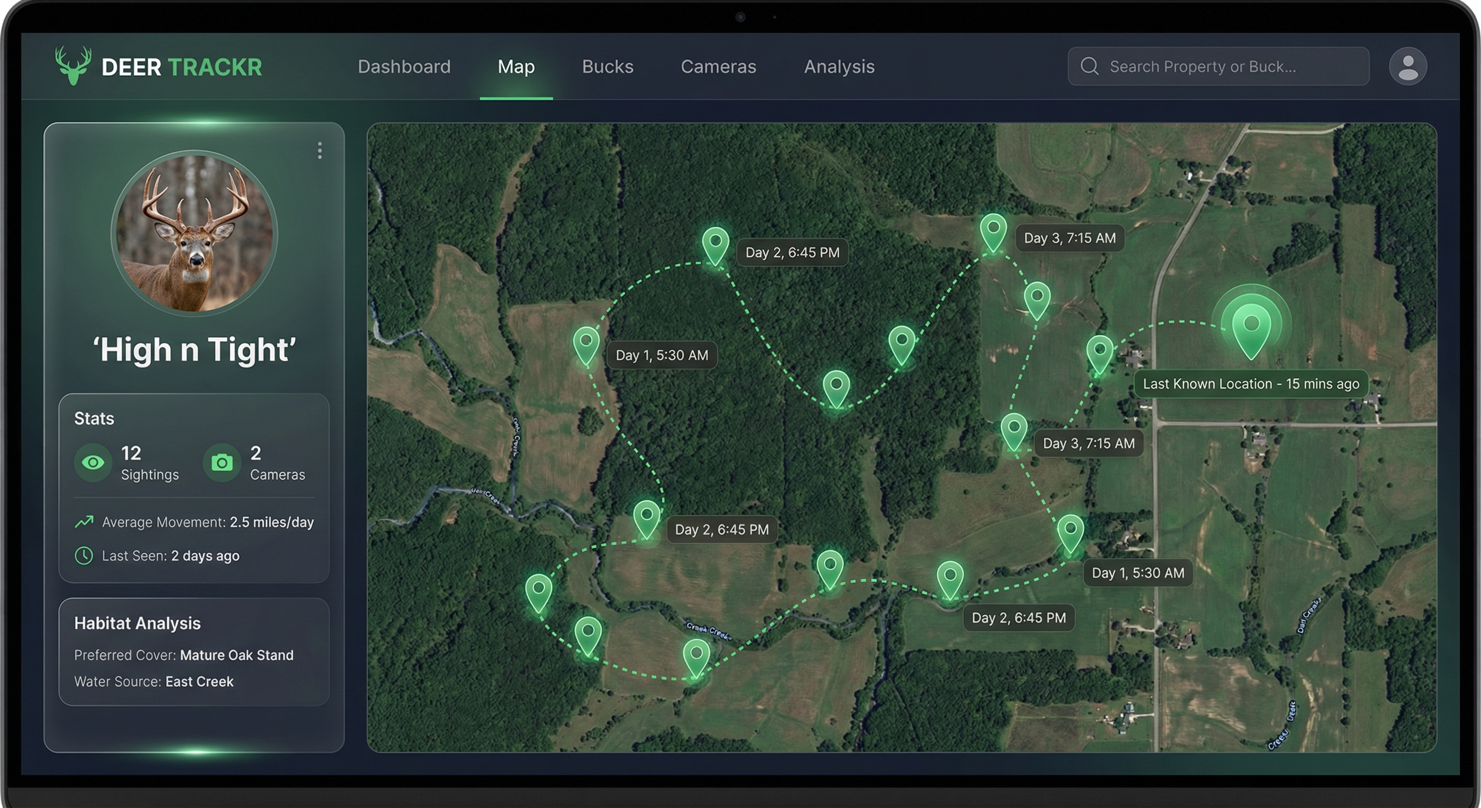Click the search magnifier icon

[x=1089, y=66]
